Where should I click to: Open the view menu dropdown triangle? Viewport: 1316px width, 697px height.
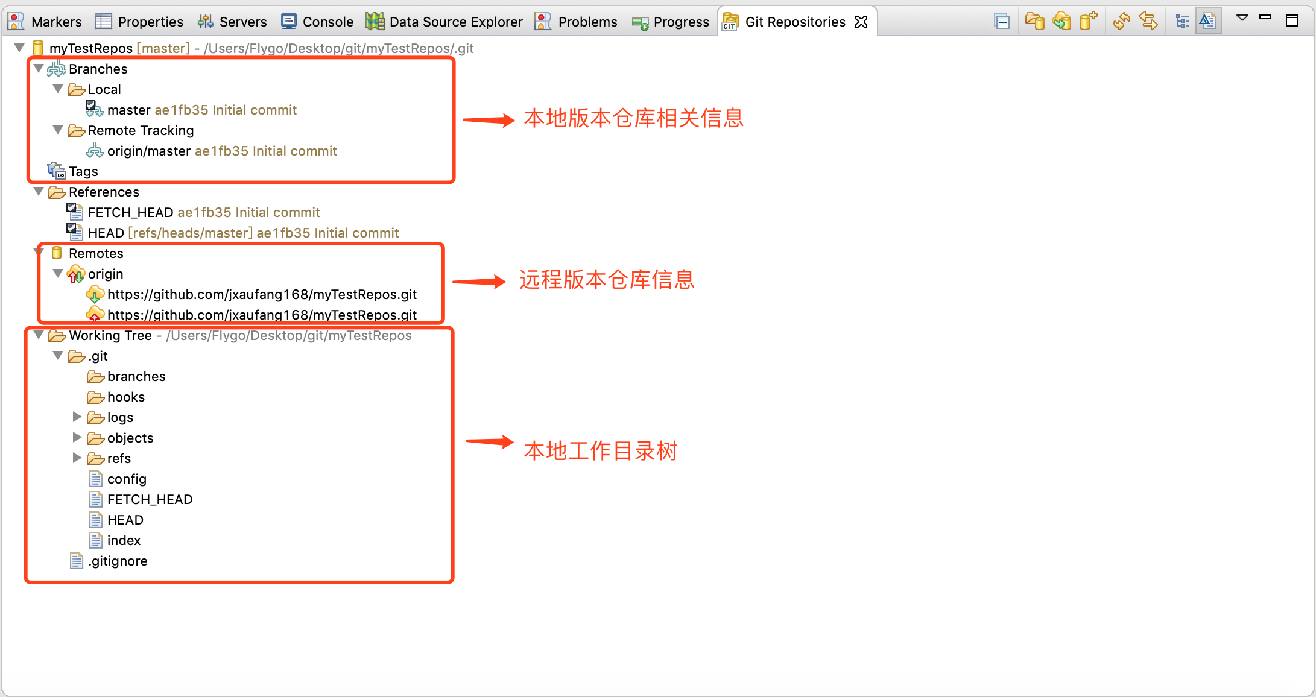(x=1242, y=18)
